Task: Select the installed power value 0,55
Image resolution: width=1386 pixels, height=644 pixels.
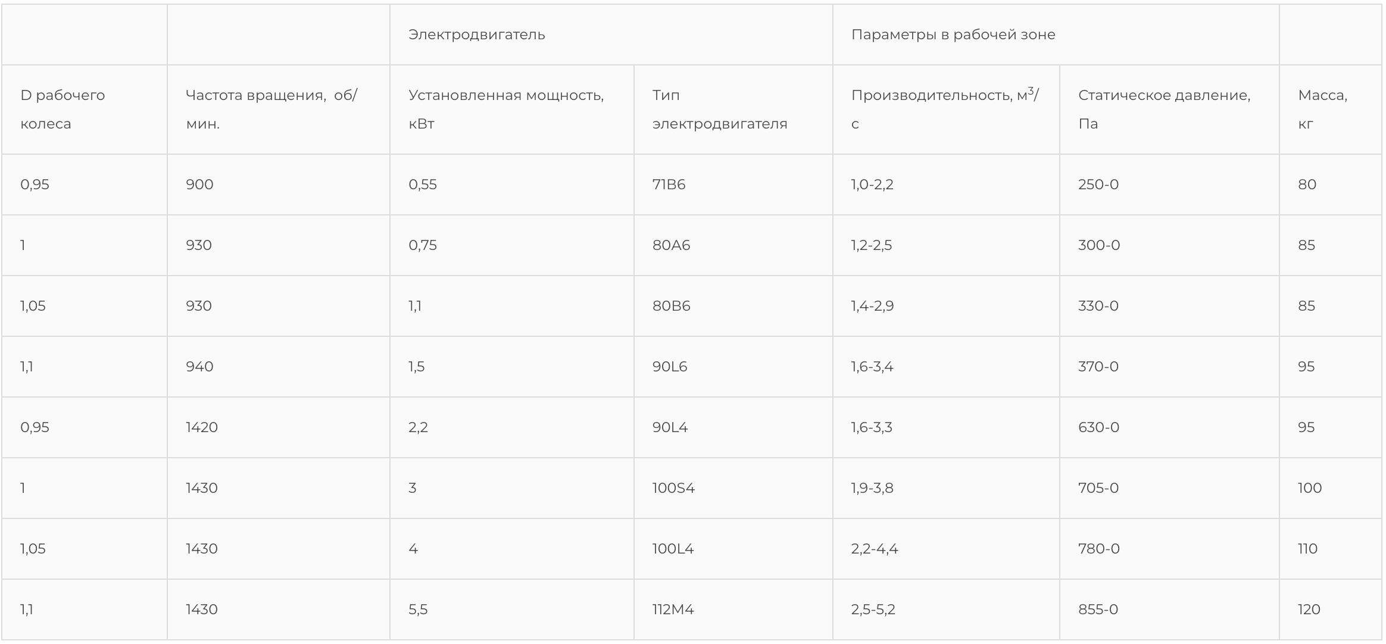Action: coord(422,185)
